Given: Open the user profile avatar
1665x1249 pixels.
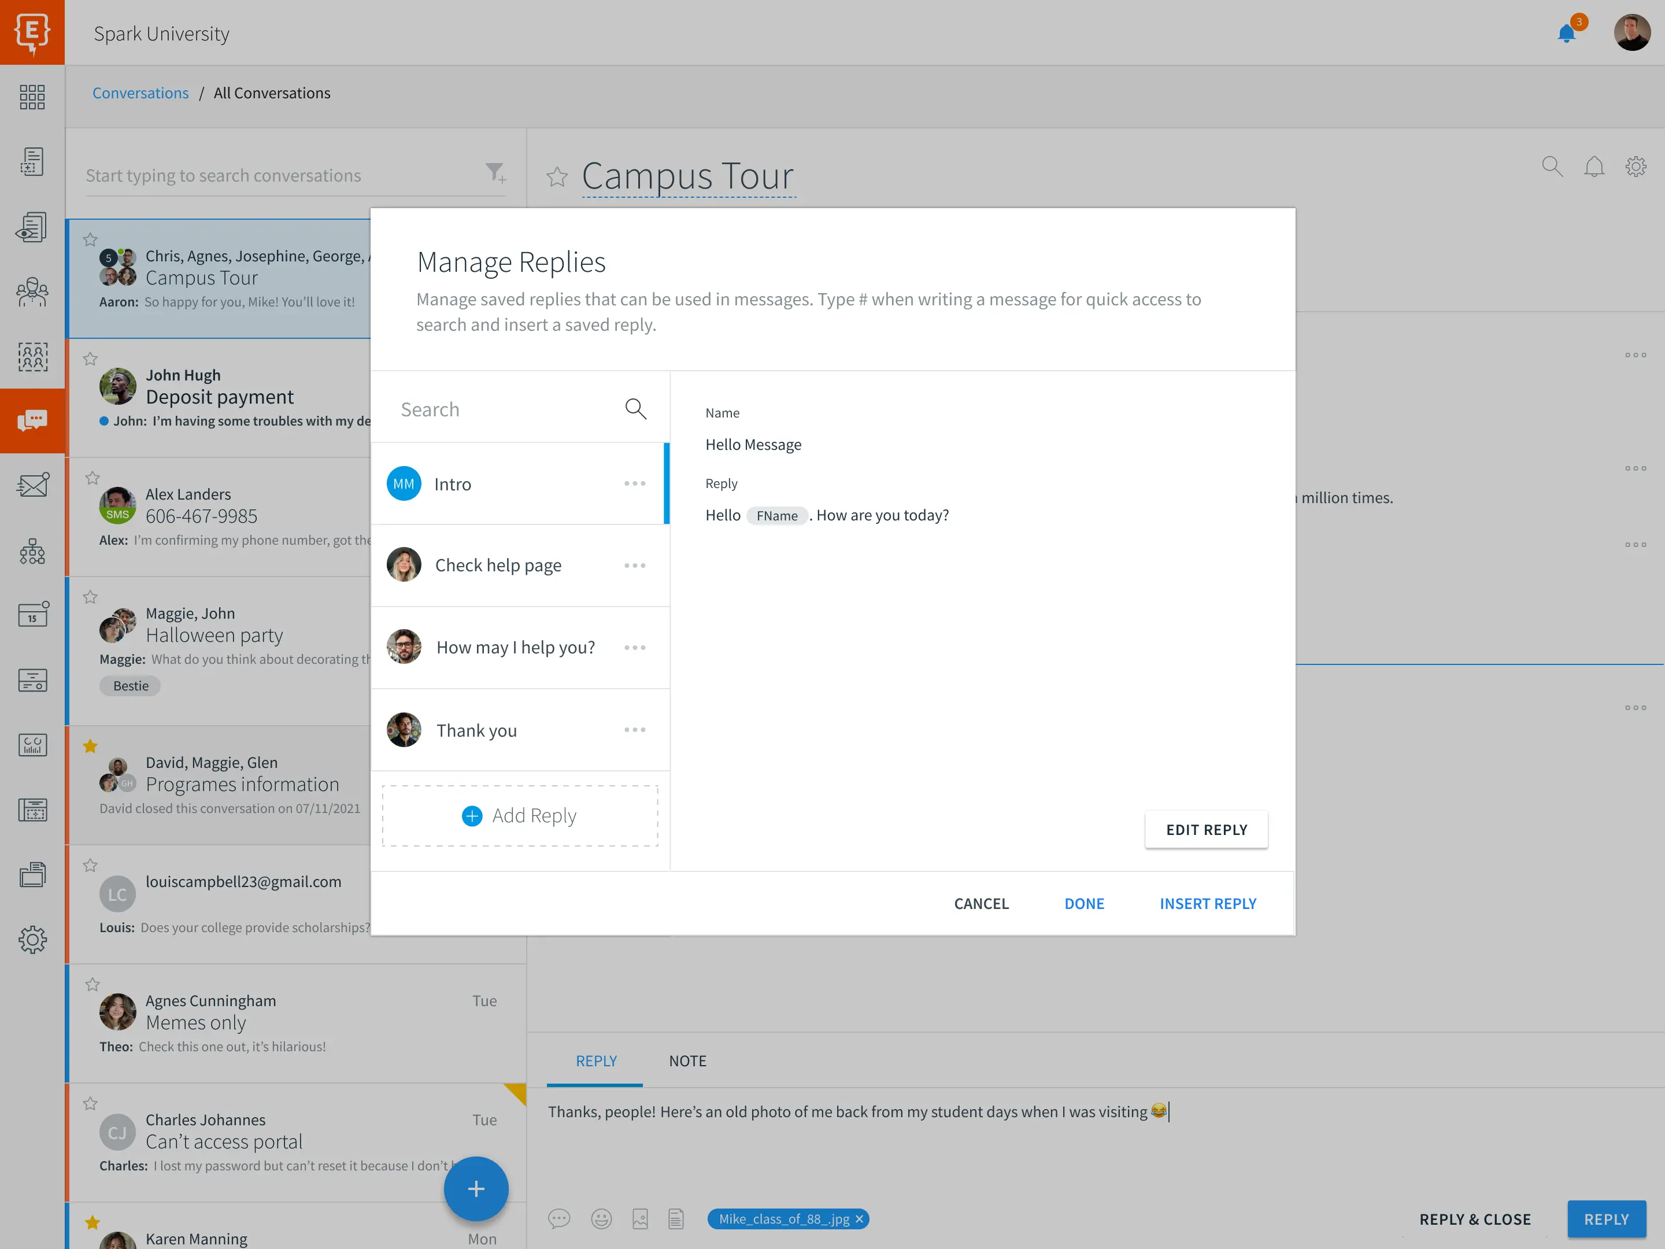Looking at the screenshot, I should click(x=1632, y=32).
